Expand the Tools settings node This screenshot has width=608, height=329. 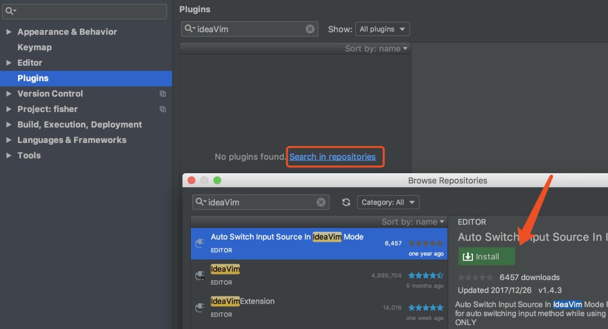(x=8, y=156)
